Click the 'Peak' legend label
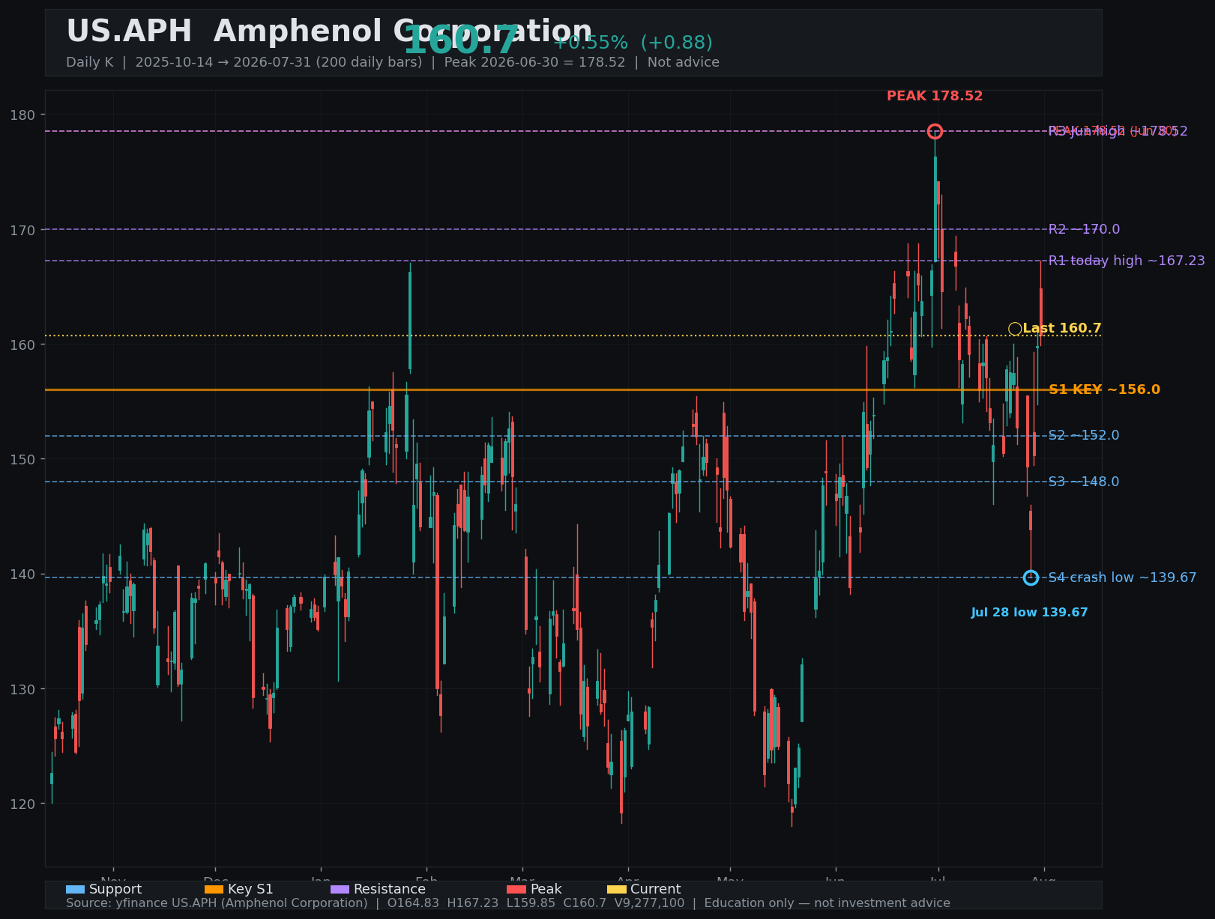Viewport: 1215px width, 919px height. click(x=546, y=889)
